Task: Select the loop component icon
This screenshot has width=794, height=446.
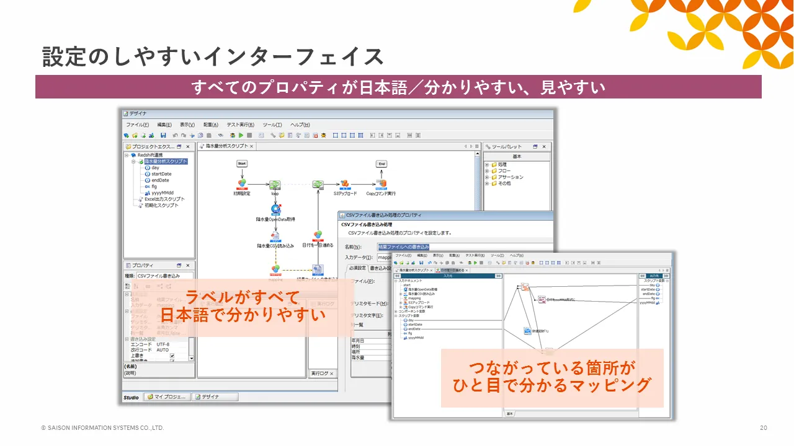Action: 275,184
